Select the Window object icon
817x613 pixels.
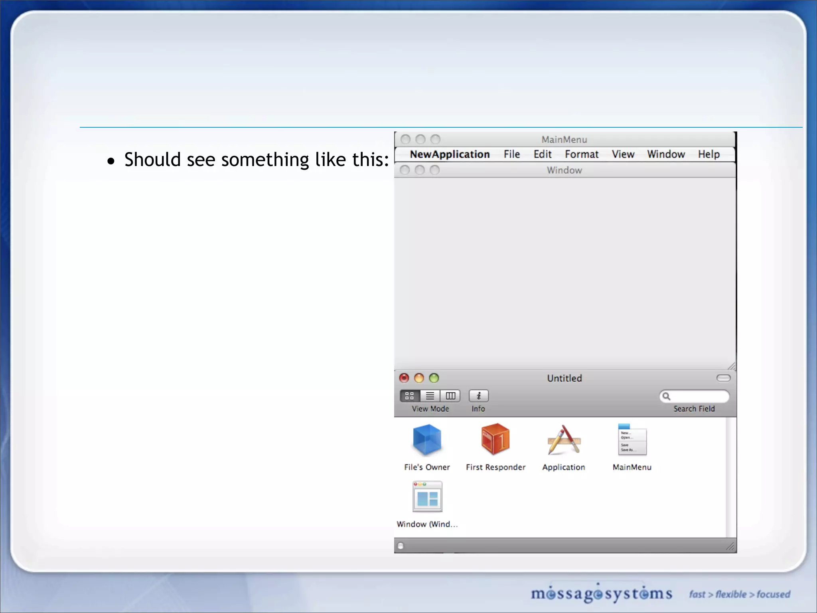click(x=427, y=497)
